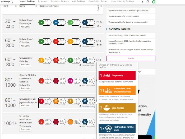The height and width of the screenshot is (139, 185).
Task: Open the Arab Rankings tab
Action: tap(78, 1)
